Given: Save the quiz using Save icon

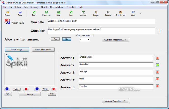Looking at the screenshot, I should (20, 13).
